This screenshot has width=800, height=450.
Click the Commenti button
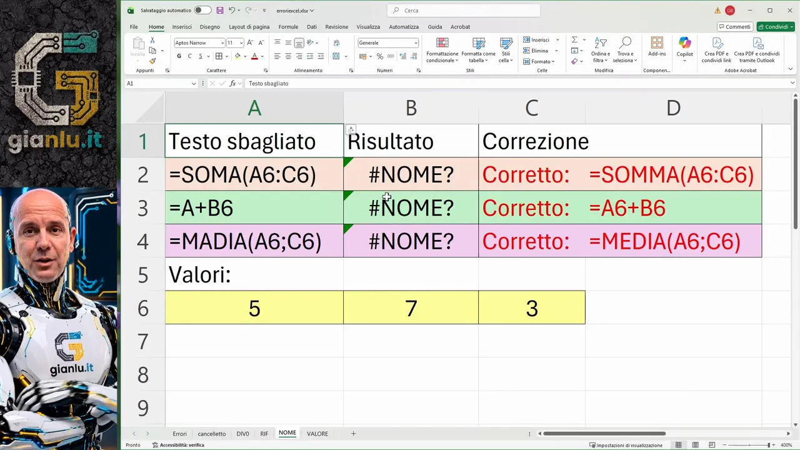pos(734,27)
